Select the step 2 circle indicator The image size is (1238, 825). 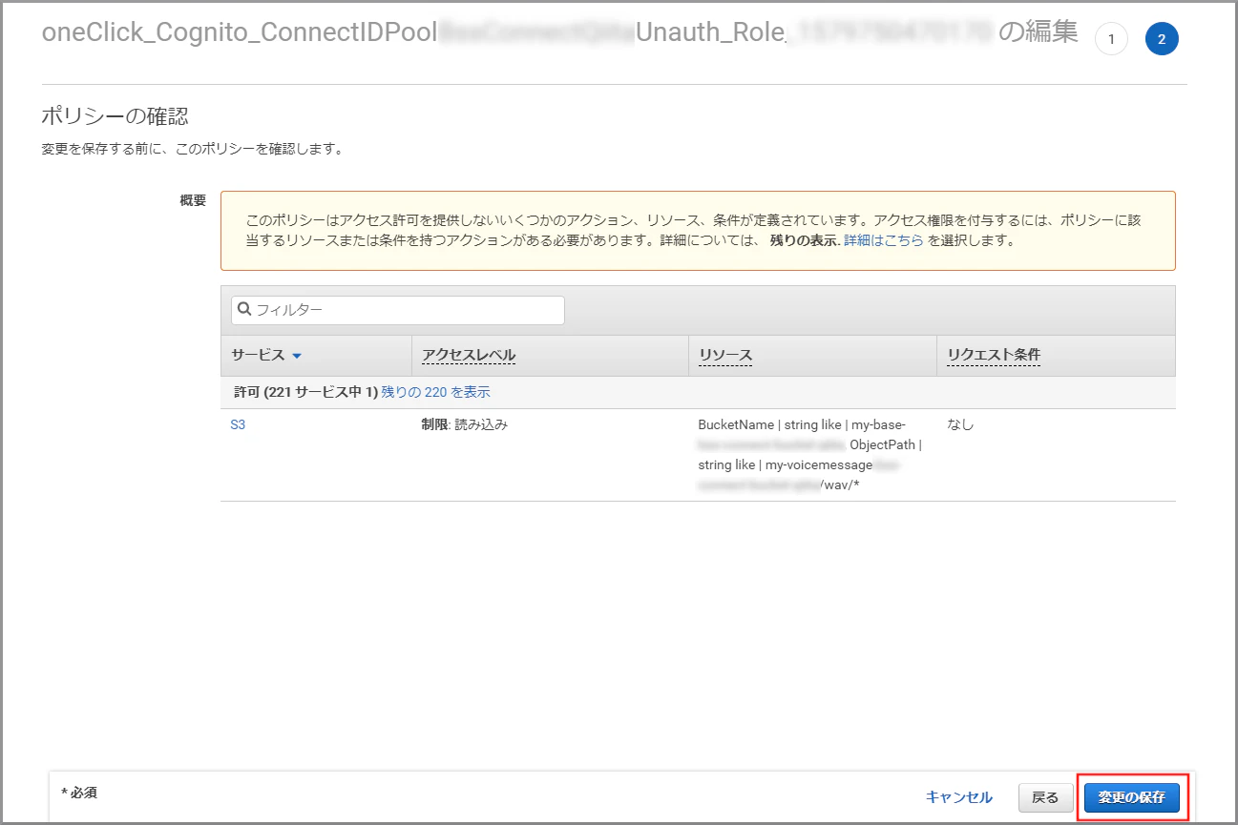click(x=1162, y=39)
